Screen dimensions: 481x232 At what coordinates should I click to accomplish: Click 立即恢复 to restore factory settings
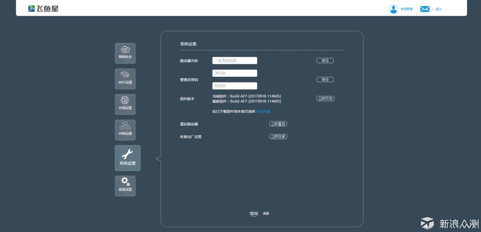coord(278,137)
